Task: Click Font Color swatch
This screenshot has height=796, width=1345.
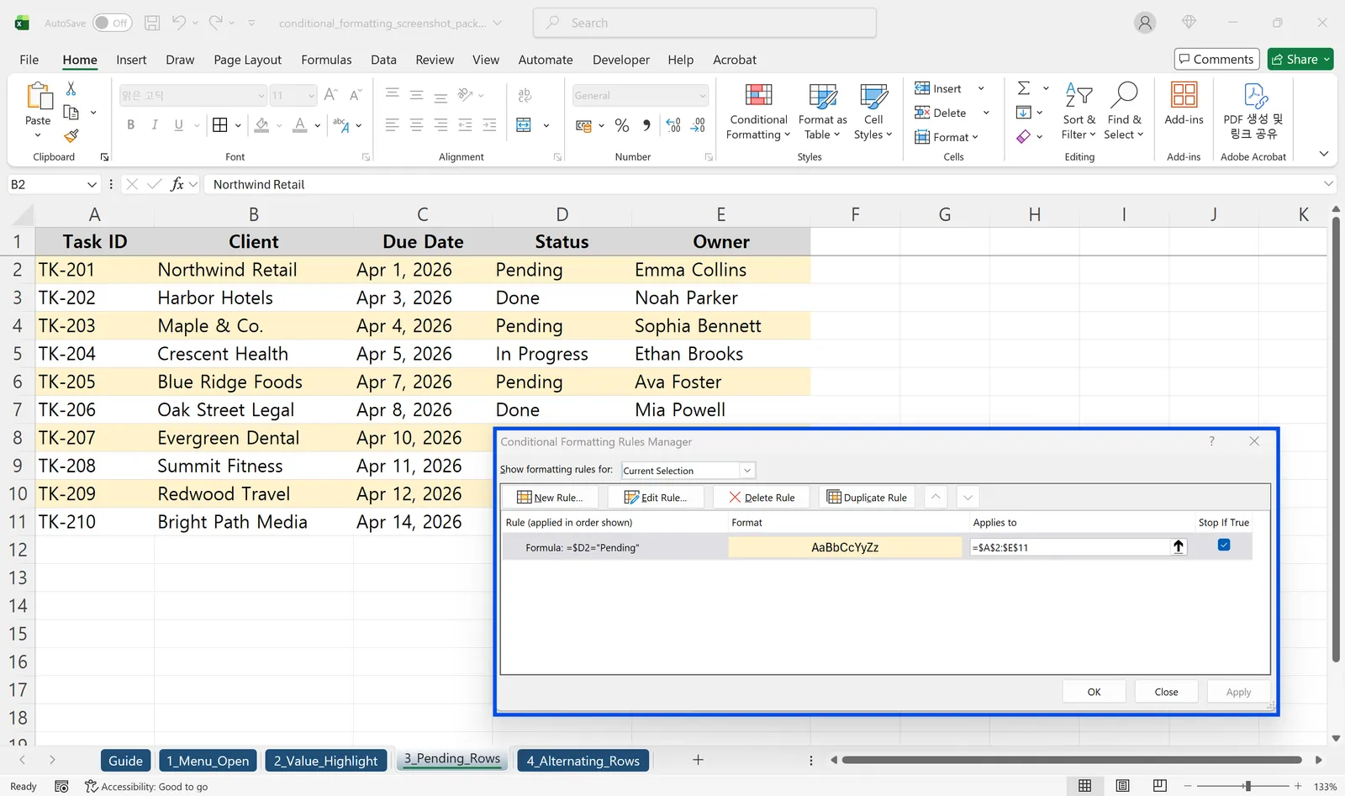Action: [300, 125]
